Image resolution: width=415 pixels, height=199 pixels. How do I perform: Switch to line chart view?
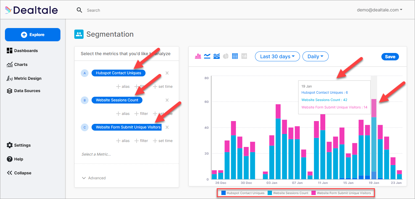pos(207,56)
